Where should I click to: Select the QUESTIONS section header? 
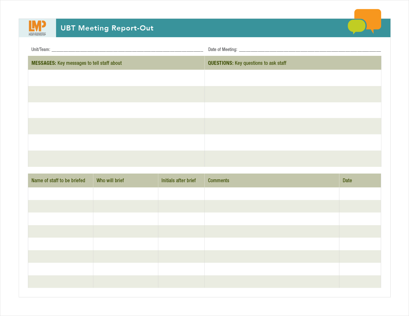tap(247, 63)
